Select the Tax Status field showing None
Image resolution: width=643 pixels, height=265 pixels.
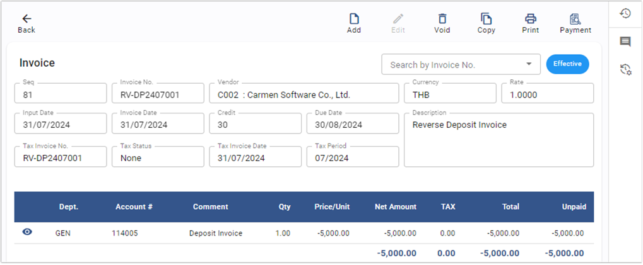pos(158,158)
